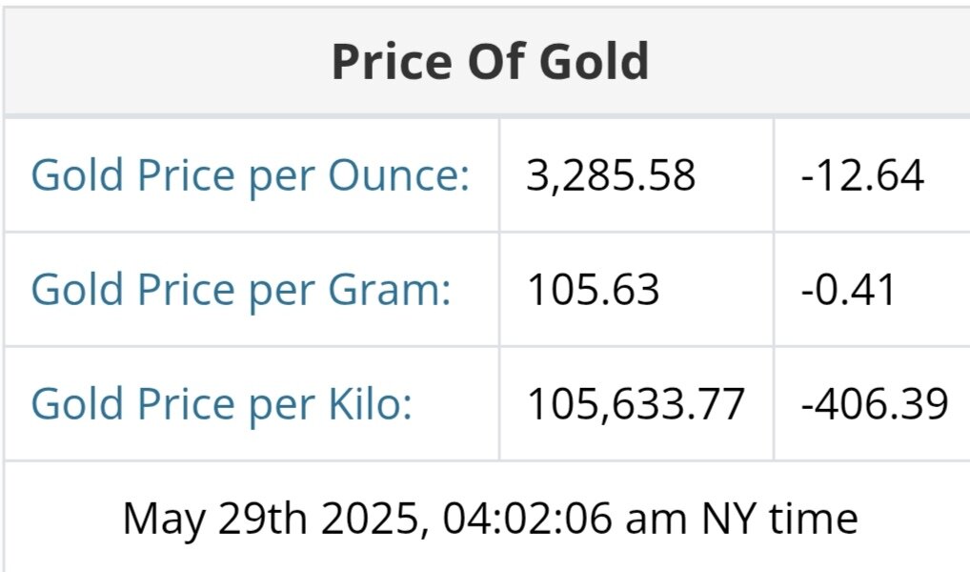The width and height of the screenshot is (970, 572).
Task: Click the word "Gold" in table header
Action: pyautogui.click(x=591, y=62)
